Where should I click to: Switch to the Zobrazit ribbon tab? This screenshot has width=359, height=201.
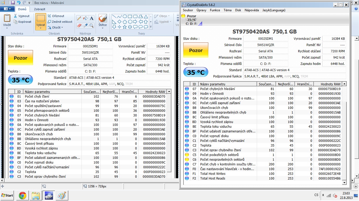coord(39,9)
